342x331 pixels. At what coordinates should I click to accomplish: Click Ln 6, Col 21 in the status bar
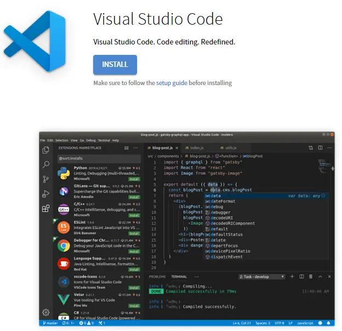pyautogui.click(x=242, y=323)
